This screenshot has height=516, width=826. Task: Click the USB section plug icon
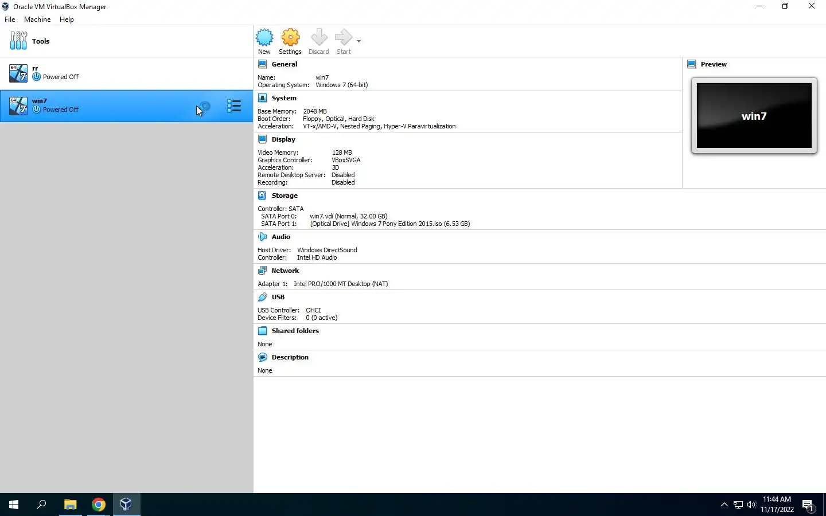263,297
